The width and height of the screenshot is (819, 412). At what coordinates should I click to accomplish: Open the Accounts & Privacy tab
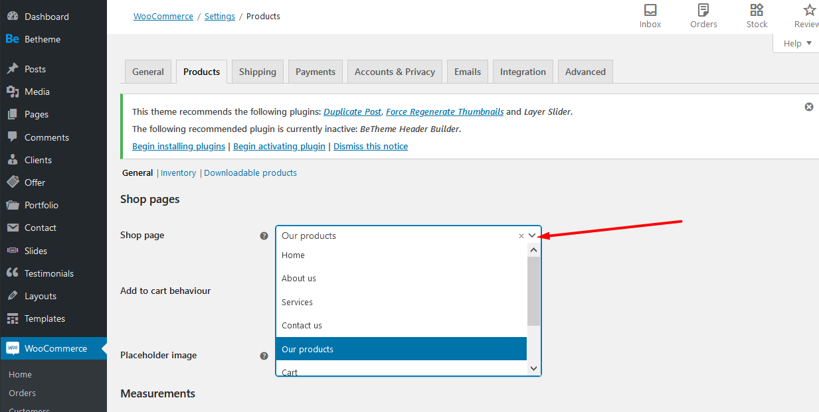[x=395, y=72]
